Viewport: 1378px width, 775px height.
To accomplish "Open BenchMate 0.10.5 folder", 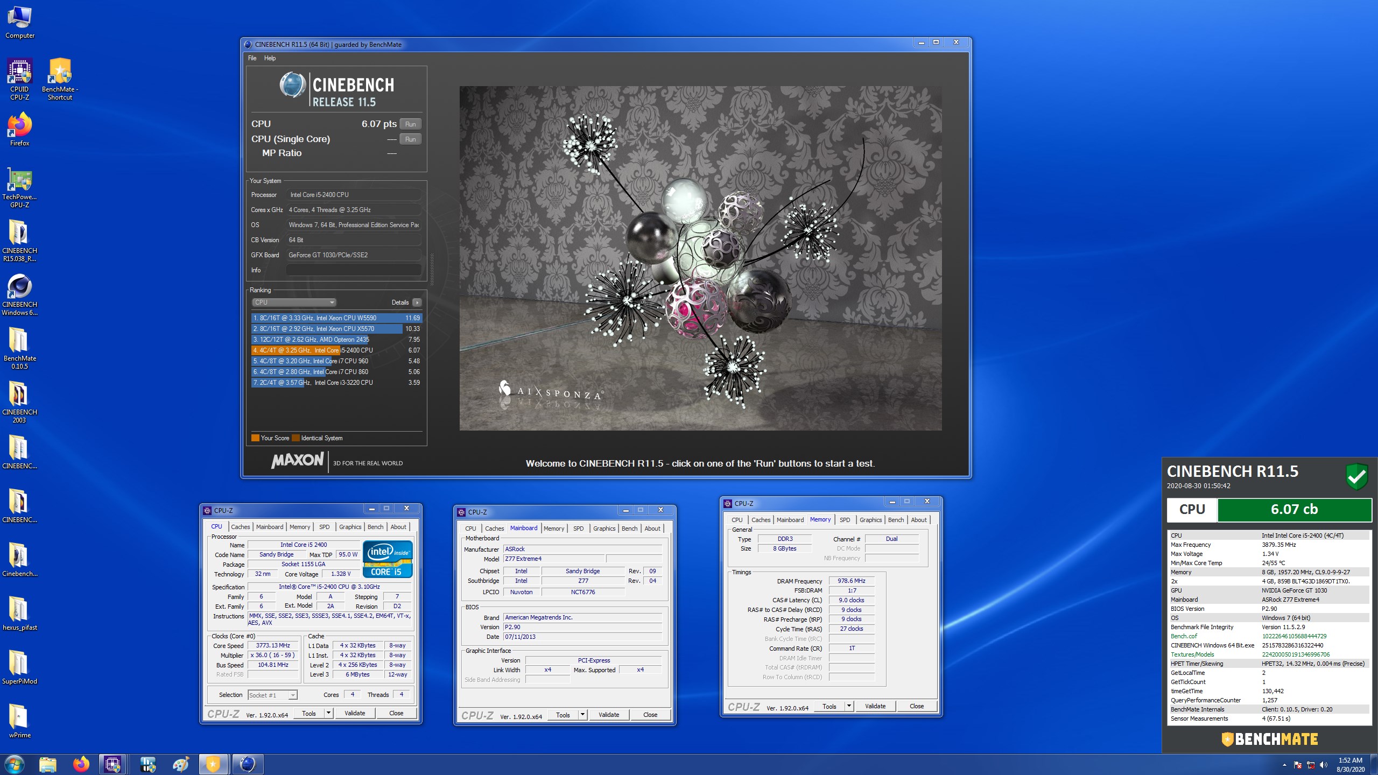I will point(20,349).
